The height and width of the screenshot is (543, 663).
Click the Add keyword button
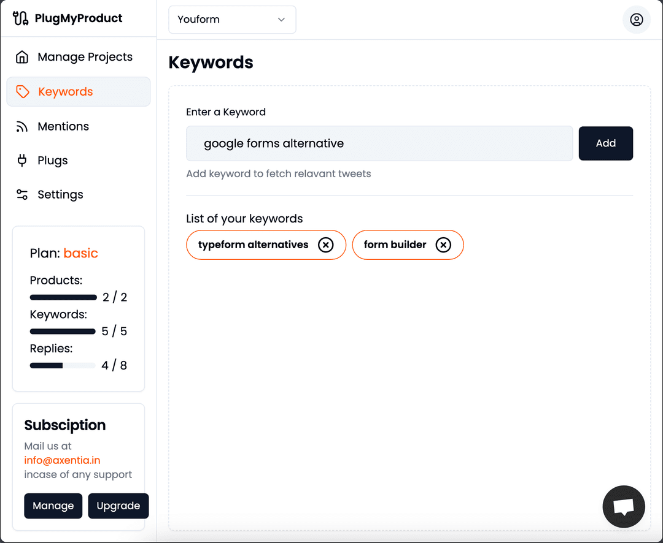point(605,143)
